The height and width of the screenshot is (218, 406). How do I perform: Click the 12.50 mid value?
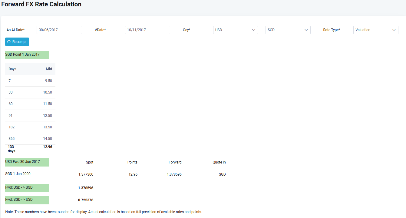[x=48, y=116]
